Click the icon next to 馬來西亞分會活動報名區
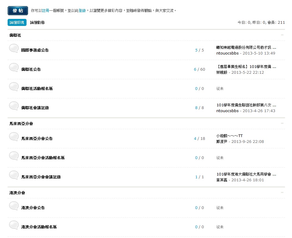 (14, 156)
